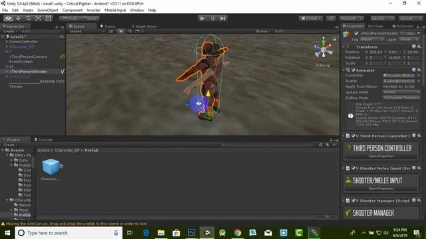
Task: Open the scene effects image dropdown
Action: point(139,31)
